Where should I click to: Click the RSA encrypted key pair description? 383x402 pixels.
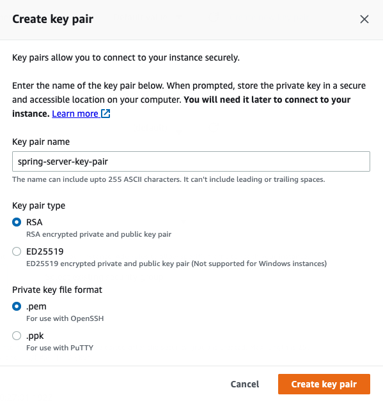tap(98, 234)
